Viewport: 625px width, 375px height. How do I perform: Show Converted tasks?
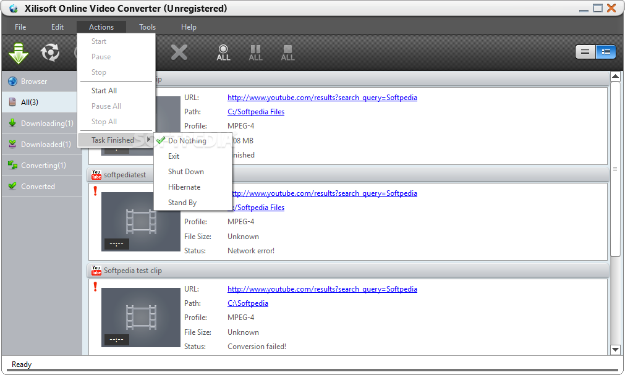(x=41, y=186)
